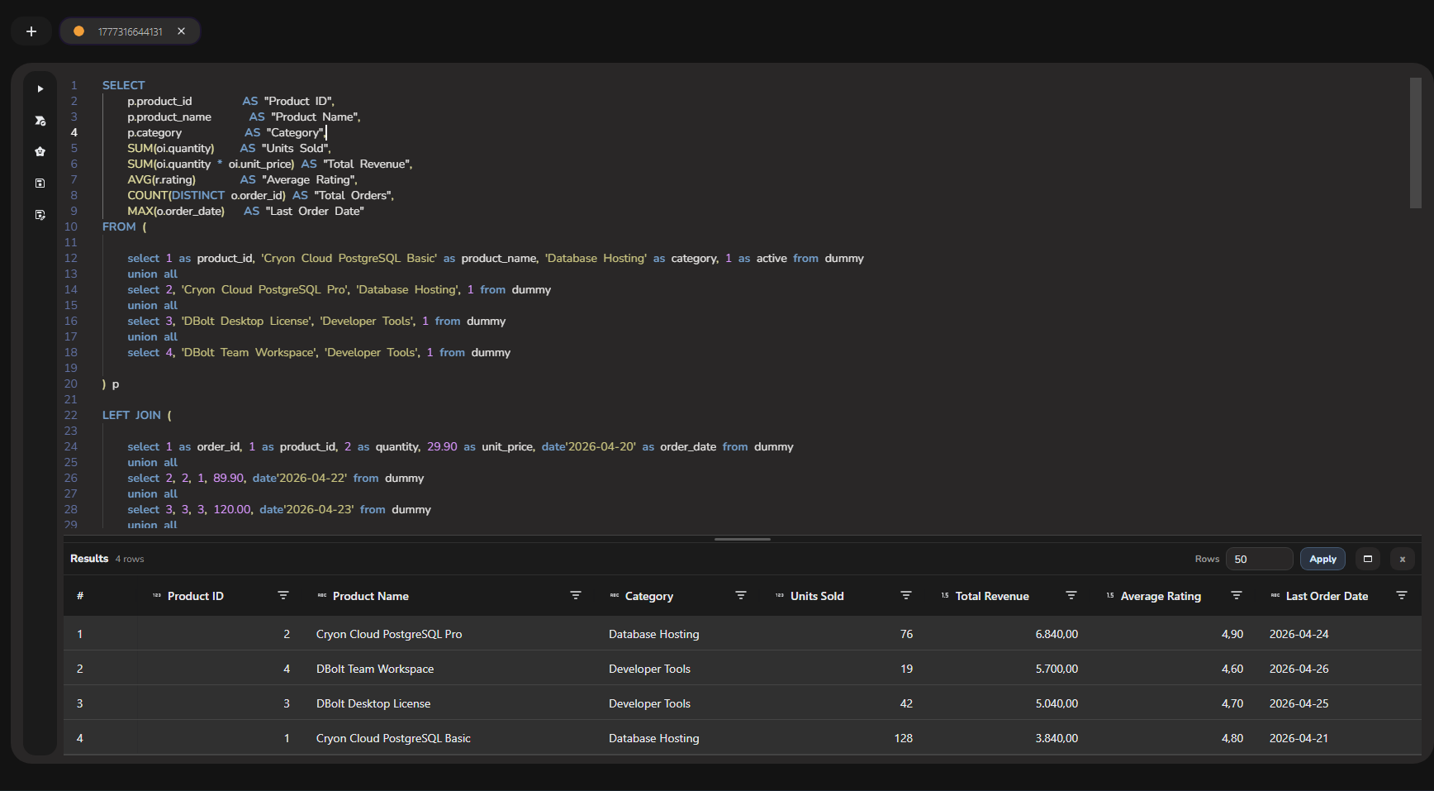1434x791 pixels.
Task: Click the run-selection checkmark icon in sidebar
Action: click(x=40, y=120)
